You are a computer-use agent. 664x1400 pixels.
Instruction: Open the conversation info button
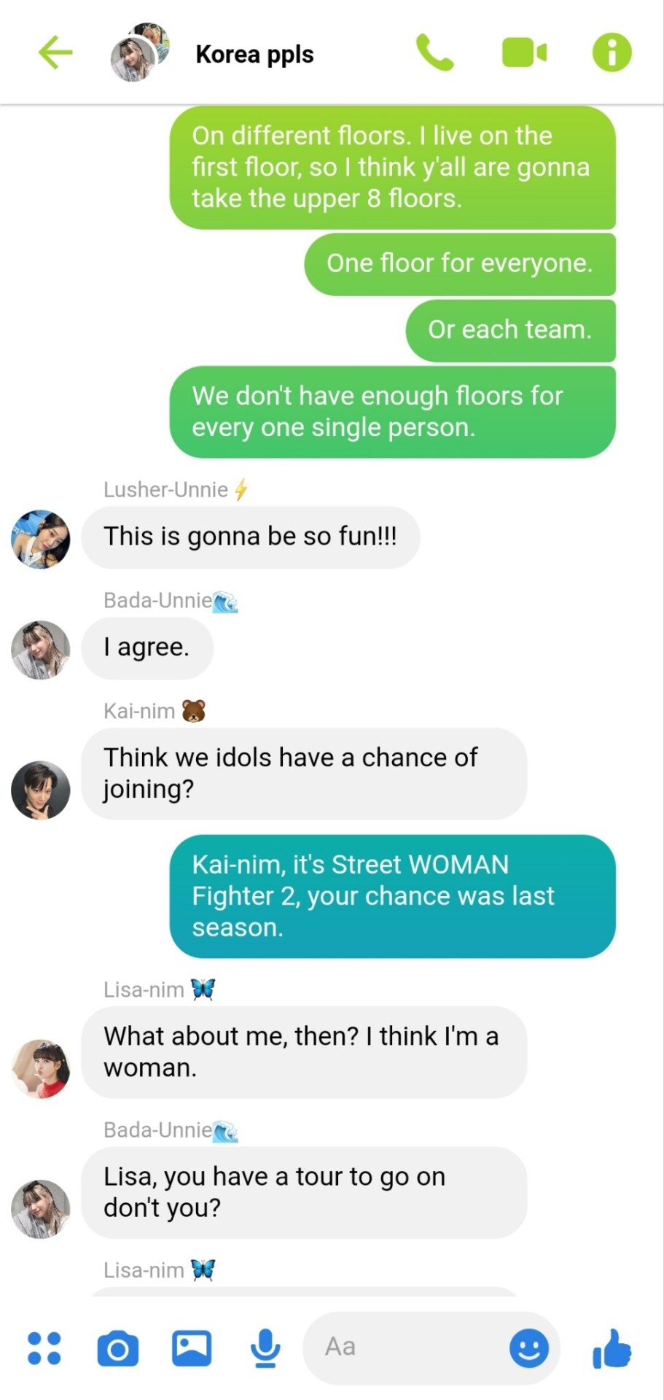pyautogui.click(x=612, y=53)
